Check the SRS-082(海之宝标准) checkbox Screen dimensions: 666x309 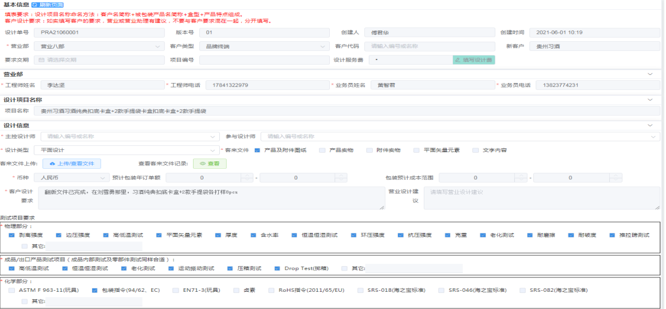click(x=522, y=290)
